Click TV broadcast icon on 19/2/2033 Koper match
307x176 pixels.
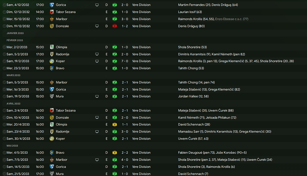click(97, 61)
